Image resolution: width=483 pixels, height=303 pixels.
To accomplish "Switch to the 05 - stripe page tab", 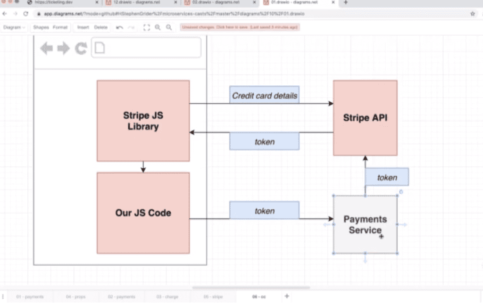I will [214, 297].
